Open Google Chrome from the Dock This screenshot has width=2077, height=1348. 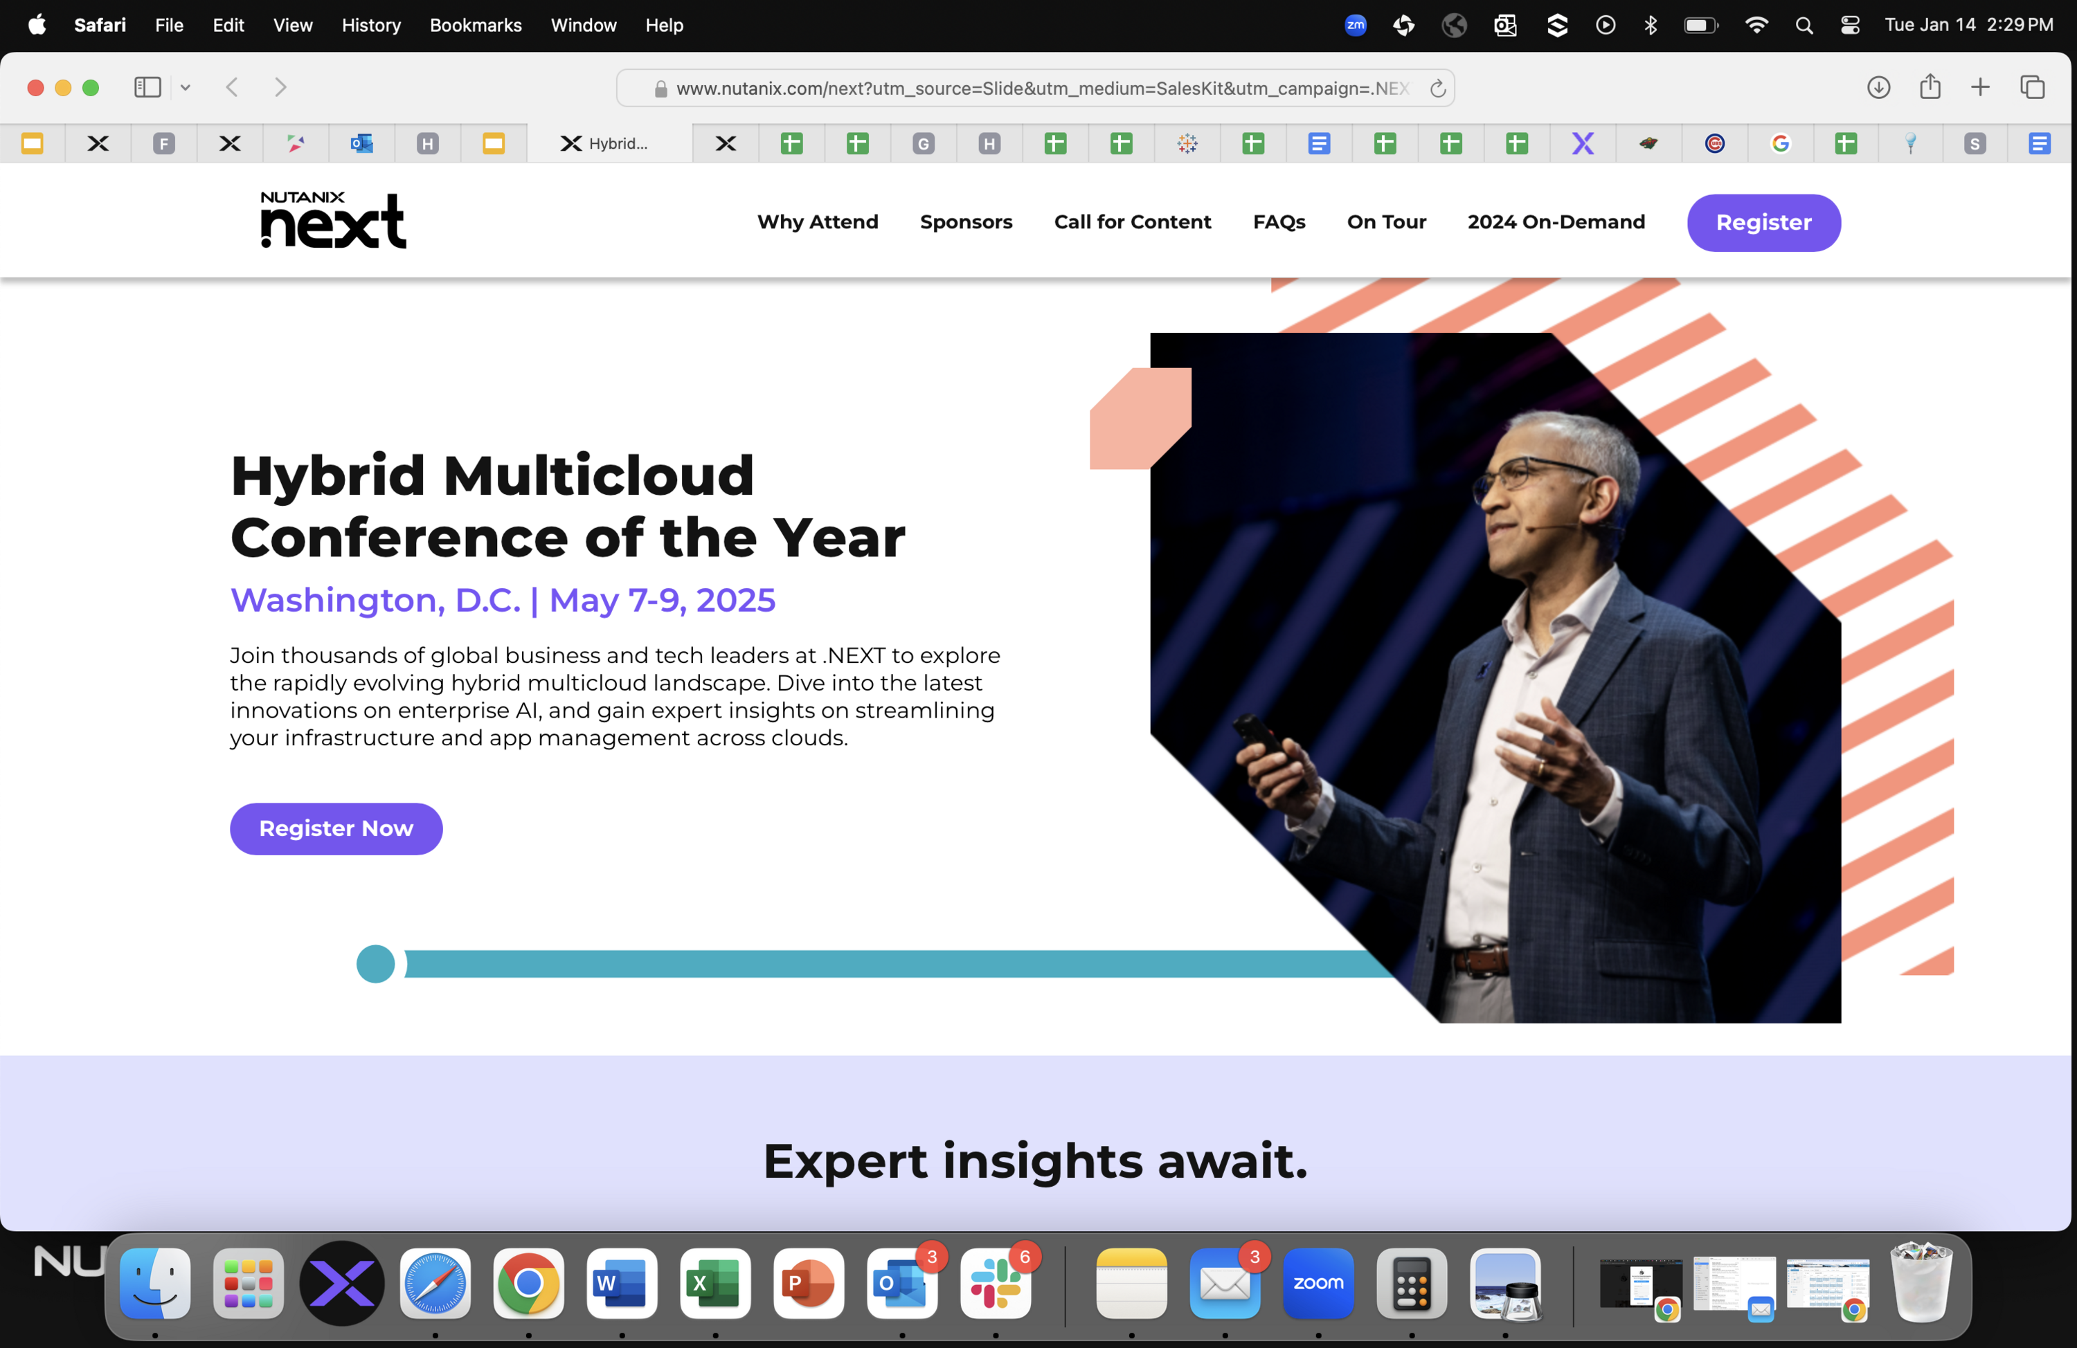529,1282
